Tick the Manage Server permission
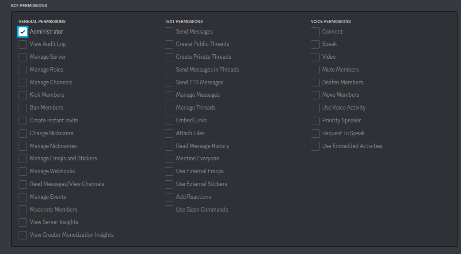The width and height of the screenshot is (461, 254). click(x=23, y=57)
